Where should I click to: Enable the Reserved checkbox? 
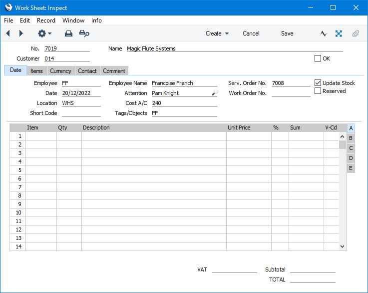(318, 91)
